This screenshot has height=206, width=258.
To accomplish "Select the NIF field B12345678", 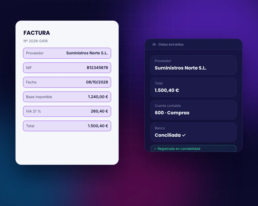I will coord(67,68).
